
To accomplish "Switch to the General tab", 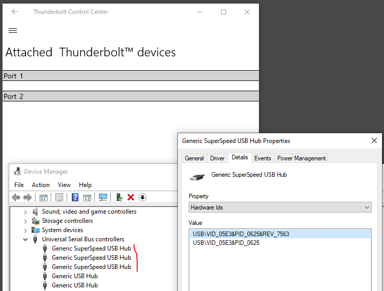I will 194,158.
